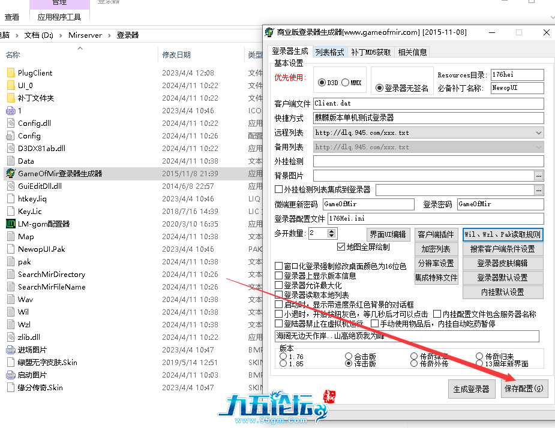Select the 启动图片 BMP file icon
555x428 pixels.
(11, 375)
